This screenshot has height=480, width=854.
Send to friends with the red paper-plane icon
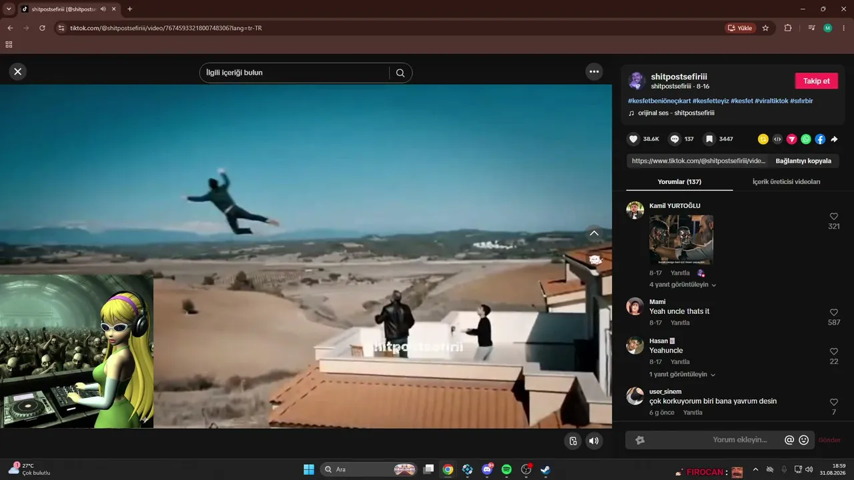click(x=792, y=139)
